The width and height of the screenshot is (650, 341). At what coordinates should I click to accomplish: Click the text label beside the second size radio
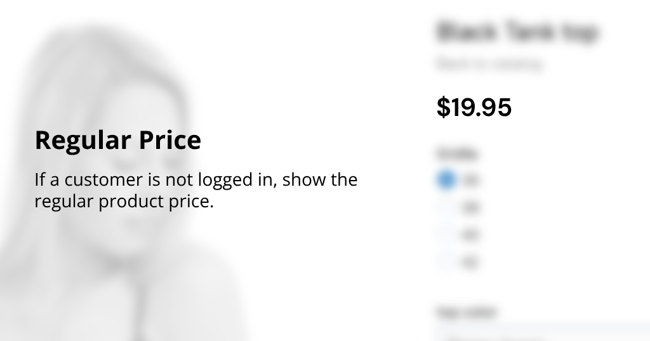[x=470, y=207]
